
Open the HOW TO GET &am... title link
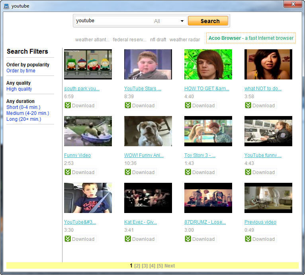tap(207, 89)
